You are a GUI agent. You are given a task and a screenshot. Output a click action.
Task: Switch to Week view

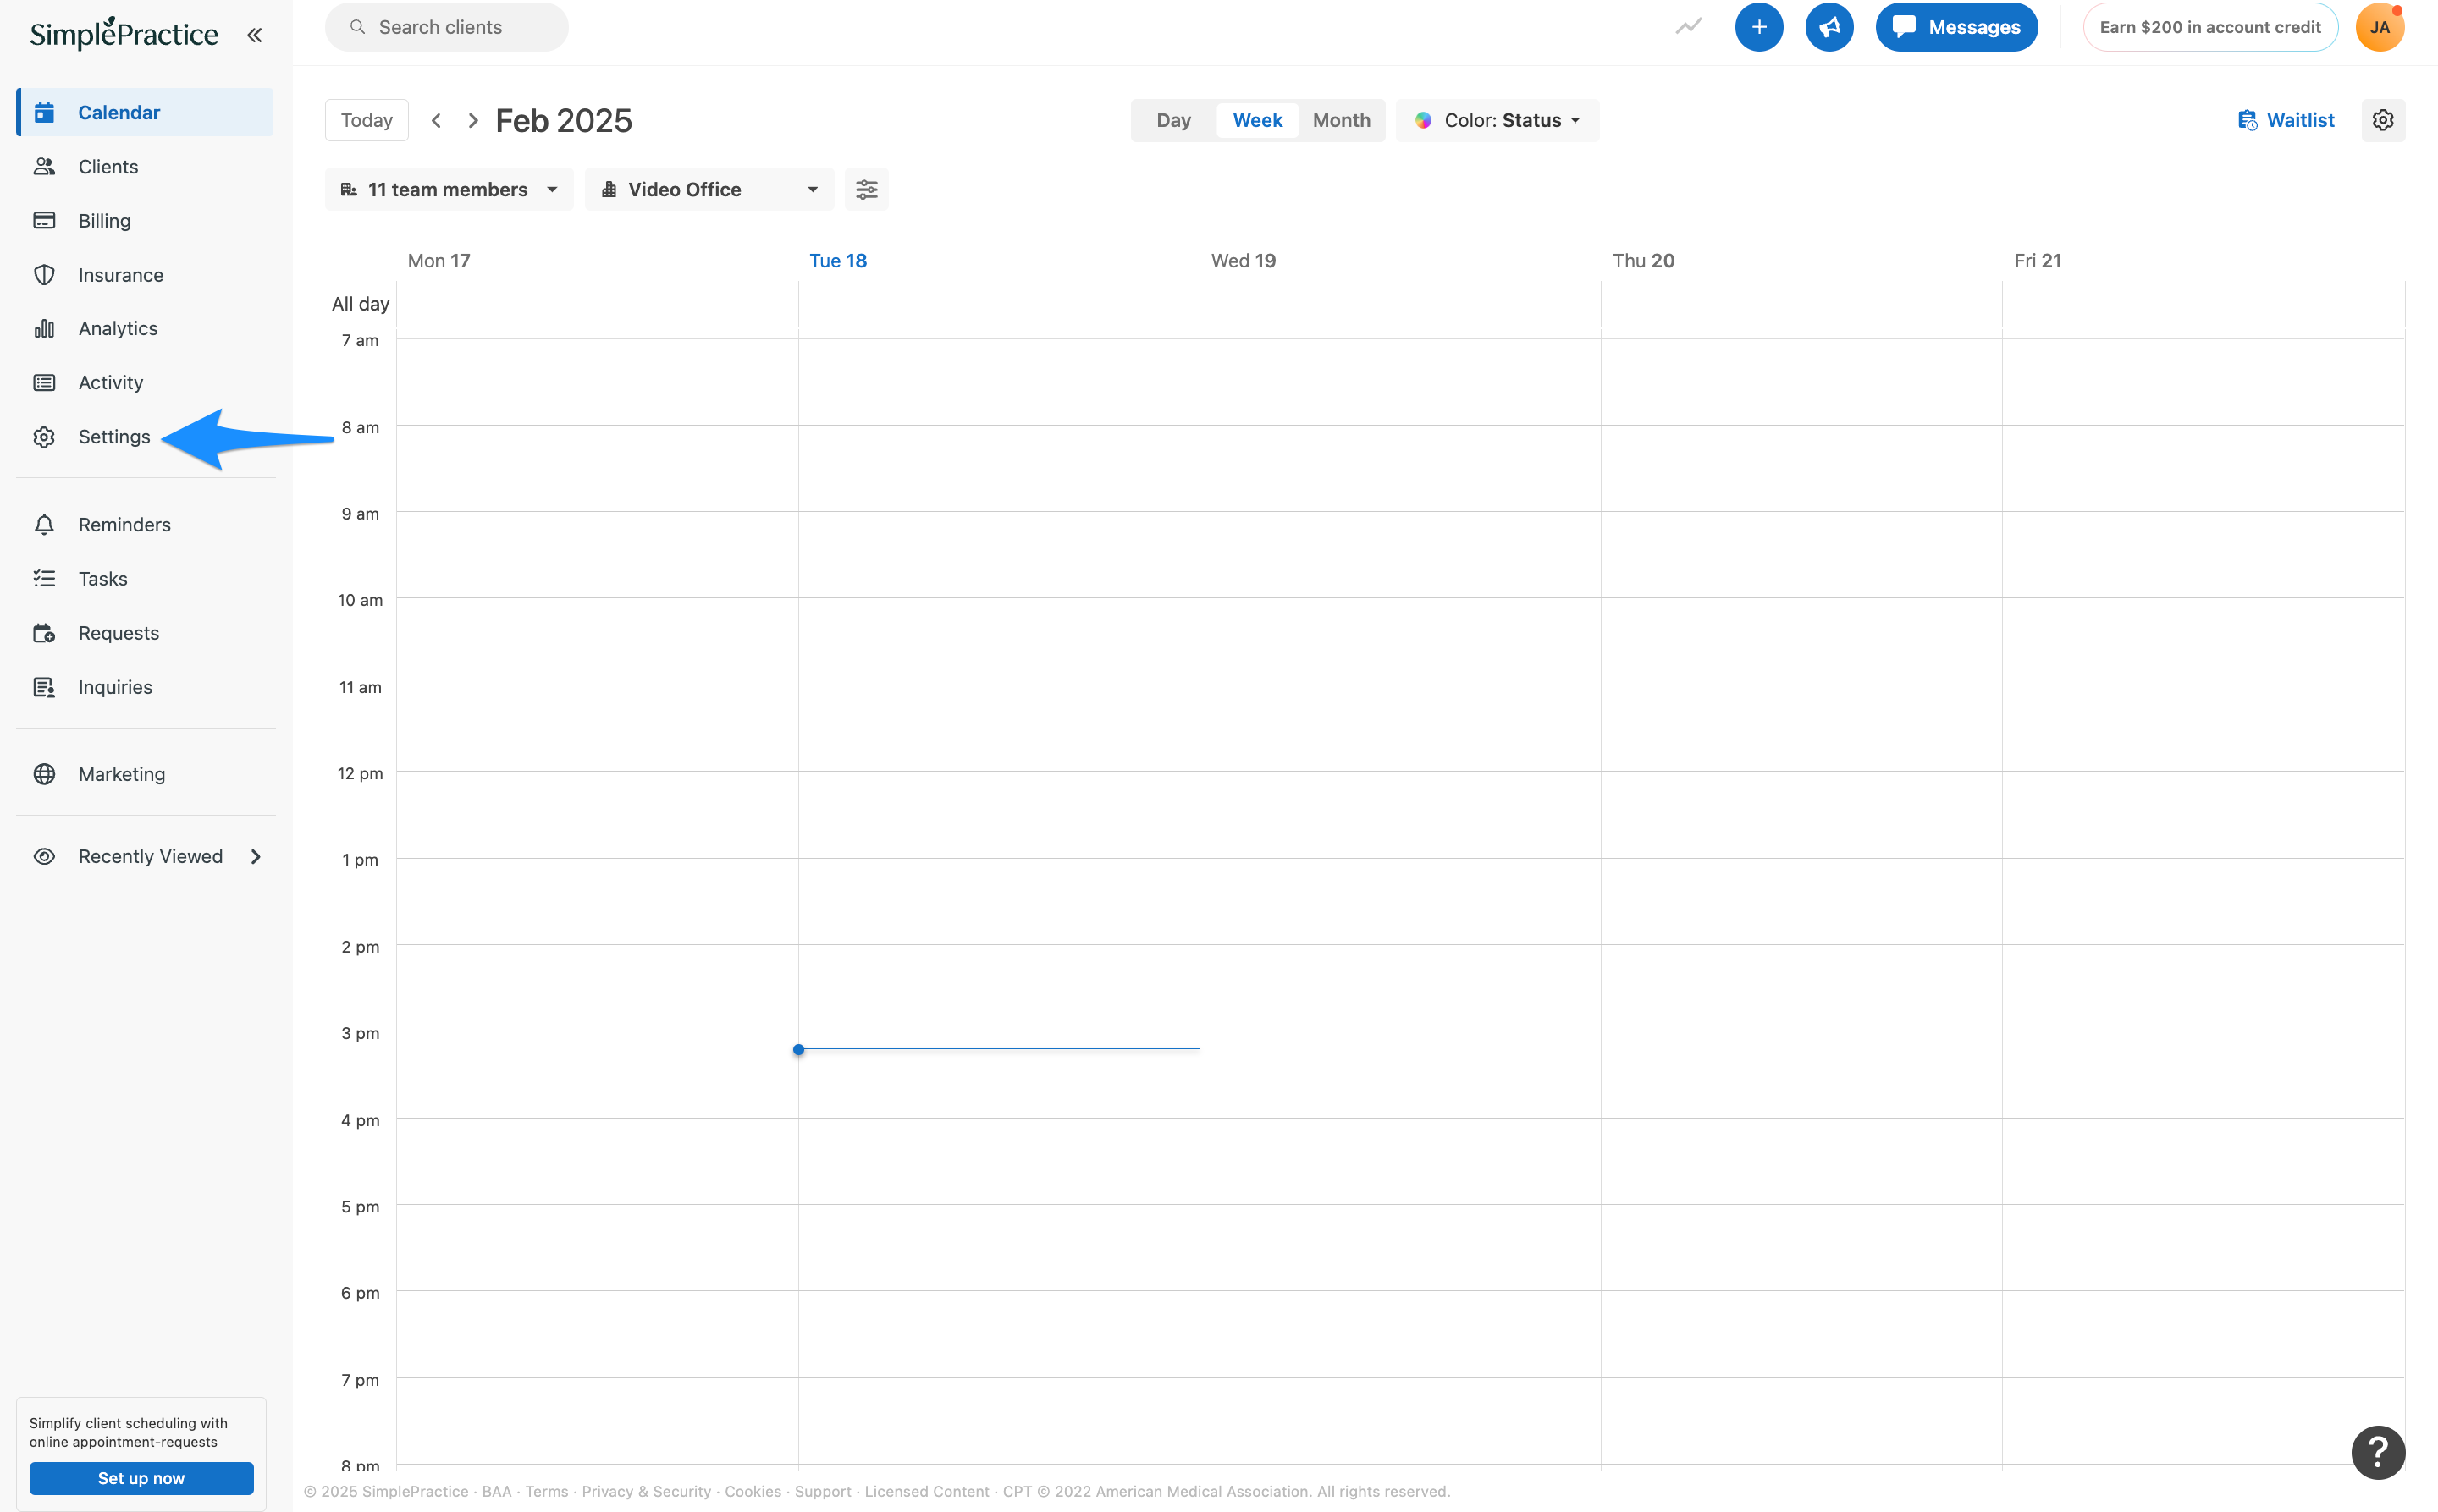[1256, 120]
